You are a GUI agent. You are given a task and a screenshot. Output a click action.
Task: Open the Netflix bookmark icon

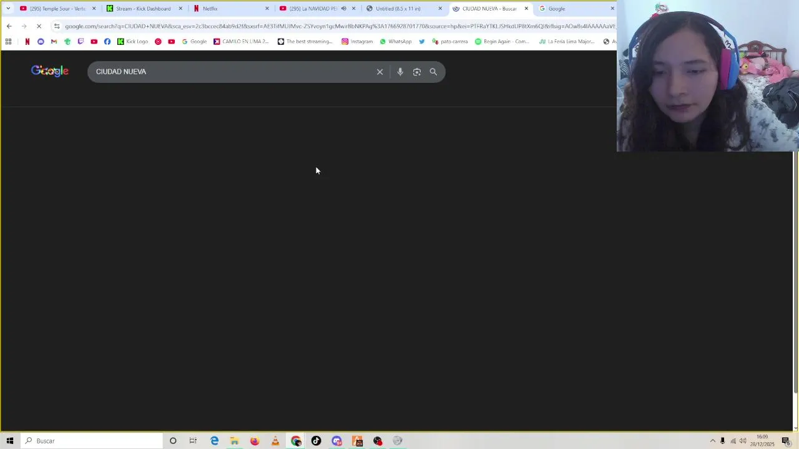tap(27, 42)
